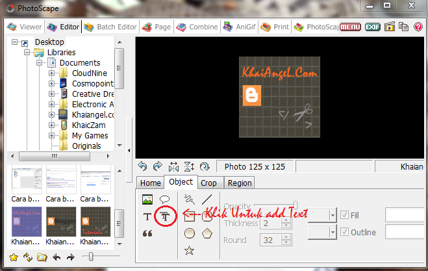Screen dimensions: 428x271
Task: Flip the photo horizontally (mirror icon)
Action: 173,166
